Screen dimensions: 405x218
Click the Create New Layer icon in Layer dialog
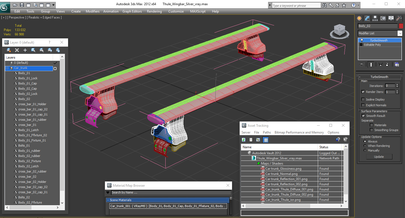pos(9,50)
